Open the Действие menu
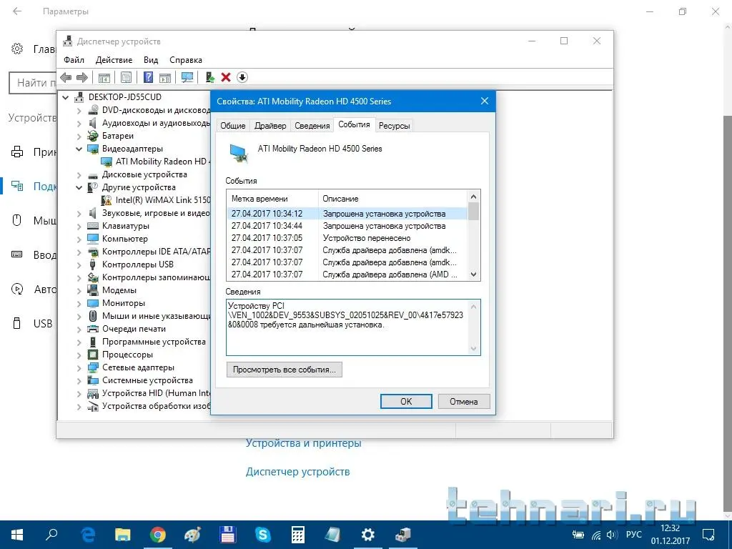732x549 pixels. pos(114,60)
